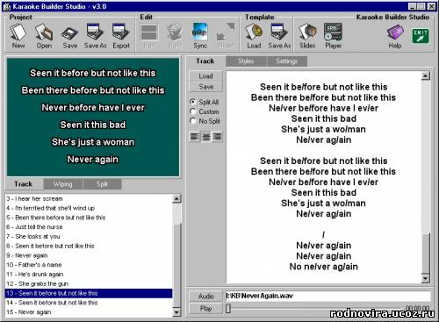The image size is (439, 322).
Task: Close the Karaoke Builder Studio window
Action: [431, 6]
